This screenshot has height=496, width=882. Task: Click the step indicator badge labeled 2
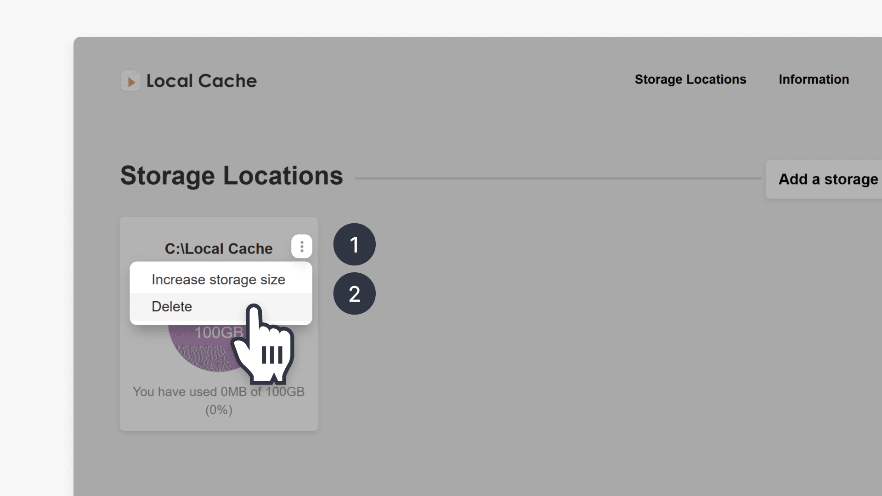(x=354, y=293)
